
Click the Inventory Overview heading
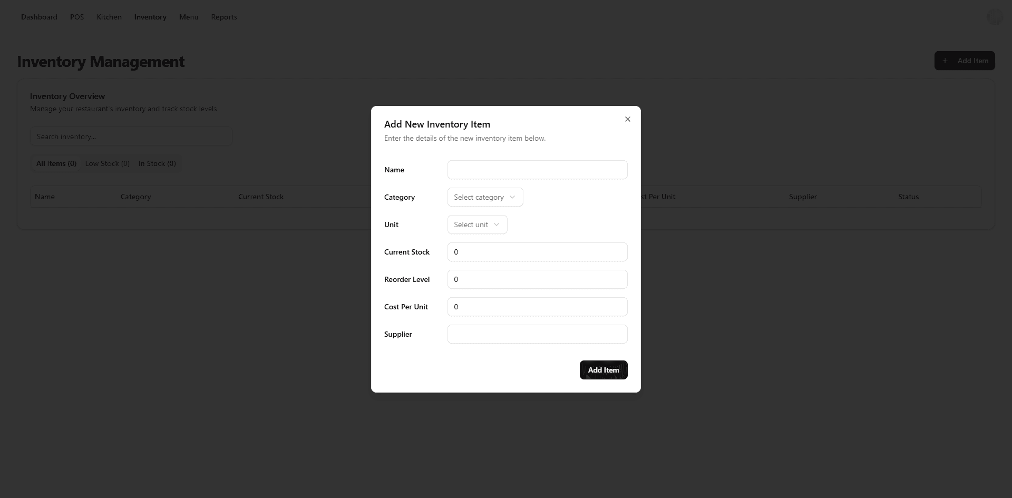pyautogui.click(x=67, y=96)
